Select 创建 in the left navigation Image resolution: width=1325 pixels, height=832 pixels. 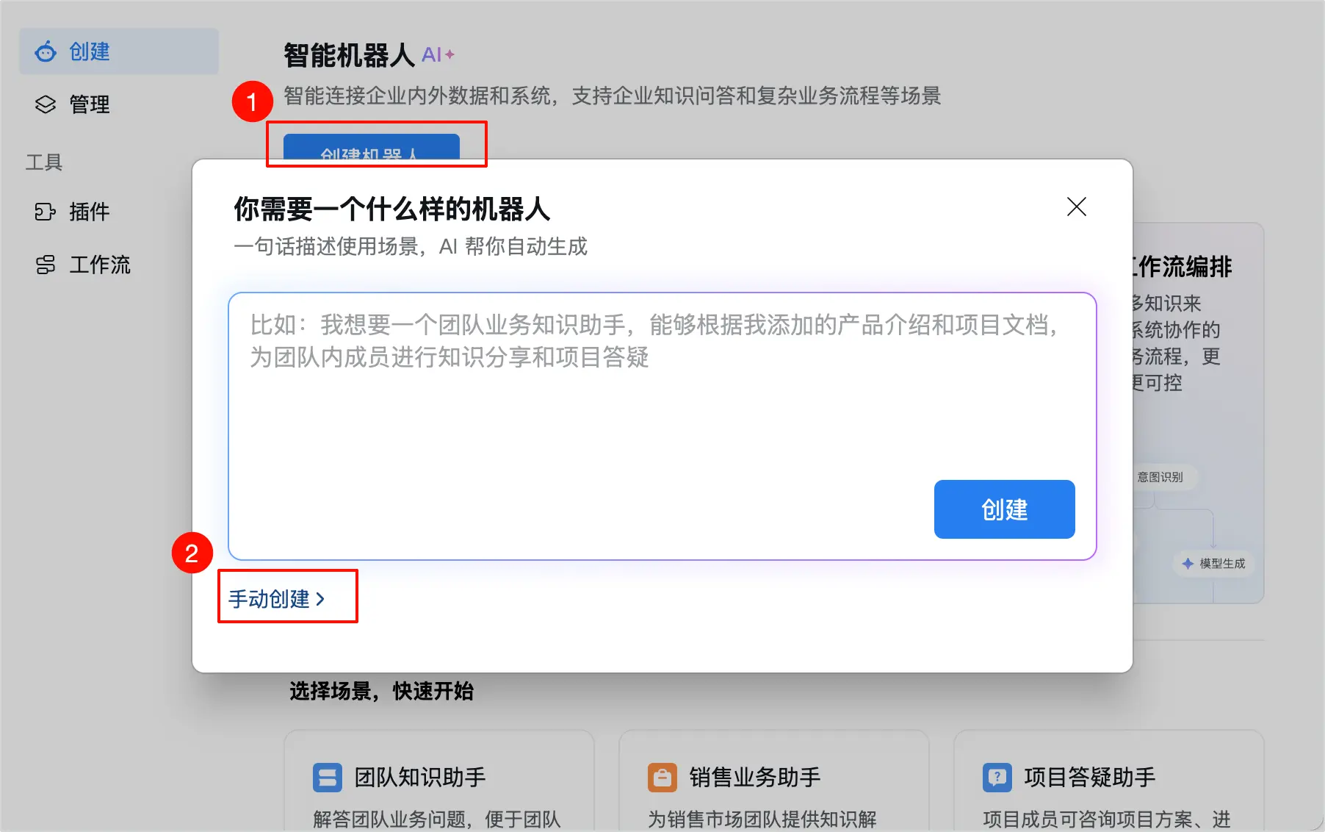point(88,51)
